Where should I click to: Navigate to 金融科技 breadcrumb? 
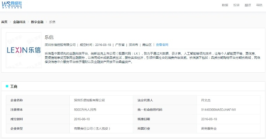coord(19,22)
